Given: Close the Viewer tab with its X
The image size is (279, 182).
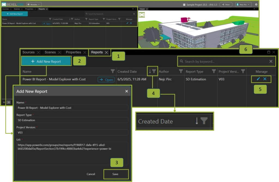Looking at the screenshot, I should (147, 9).
